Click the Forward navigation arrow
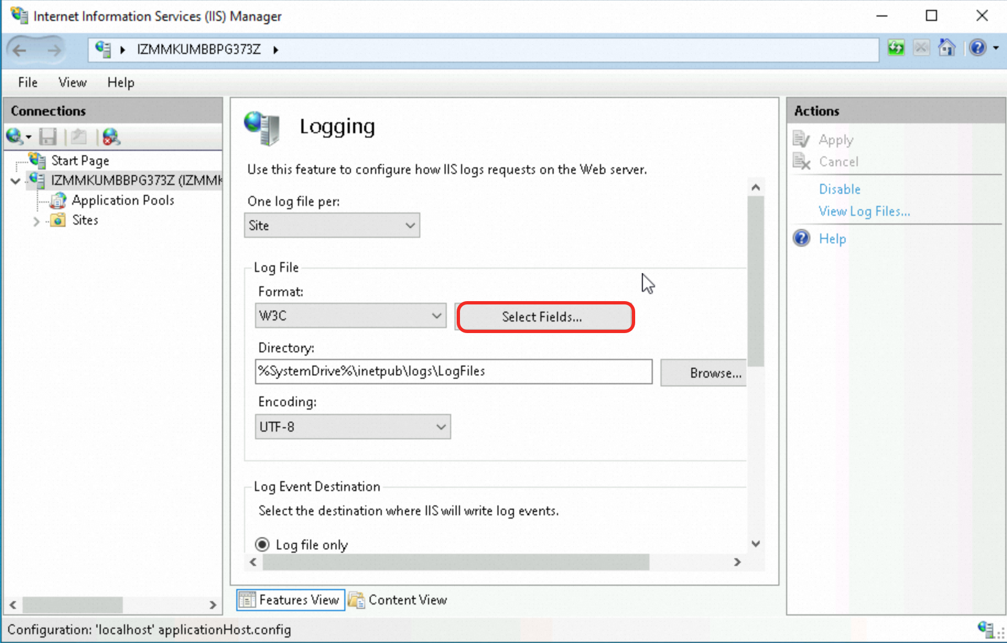 [54, 50]
